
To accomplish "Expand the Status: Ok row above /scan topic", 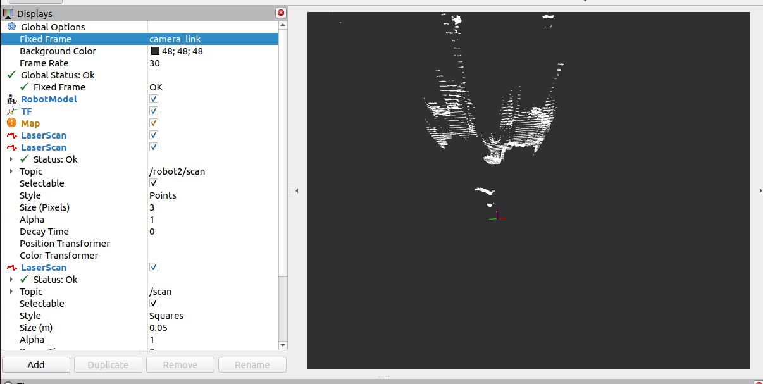I will pos(11,280).
